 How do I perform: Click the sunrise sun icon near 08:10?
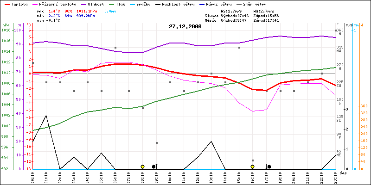pyautogui.click(x=142, y=166)
